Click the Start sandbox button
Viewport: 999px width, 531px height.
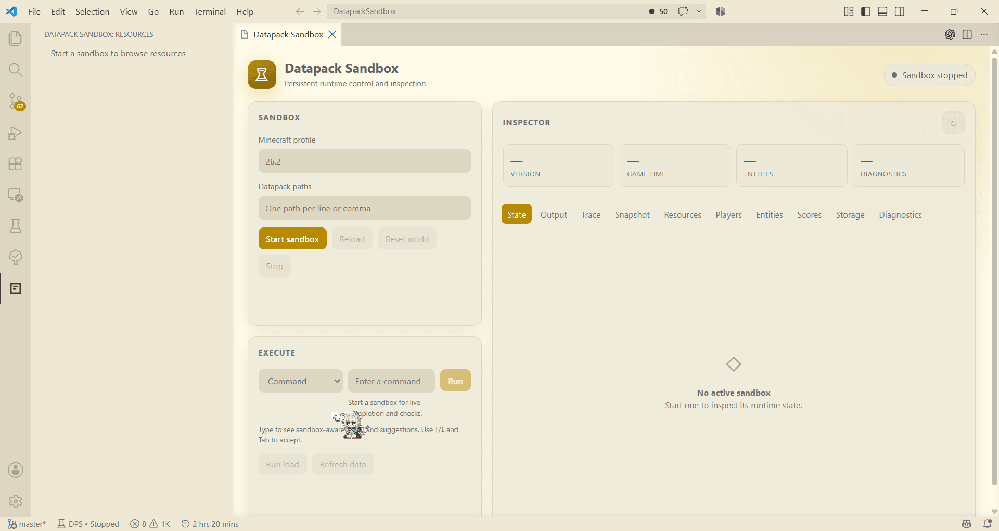coord(292,238)
